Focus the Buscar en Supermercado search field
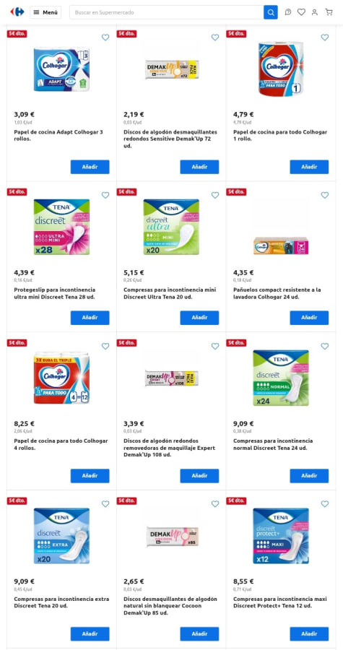 pos(167,12)
